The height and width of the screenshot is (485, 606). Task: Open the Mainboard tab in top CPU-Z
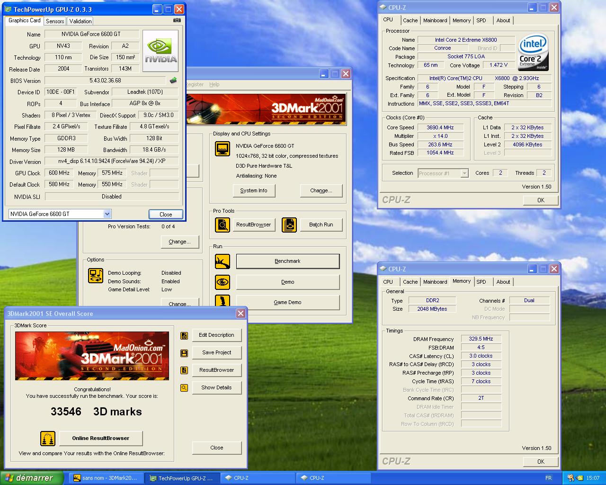pos(435,20)
